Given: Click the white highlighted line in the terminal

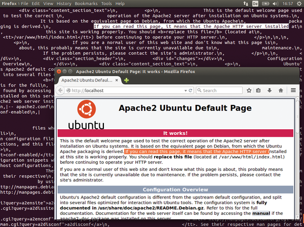Looking at the screenshot, I should (x=191, y=26).
